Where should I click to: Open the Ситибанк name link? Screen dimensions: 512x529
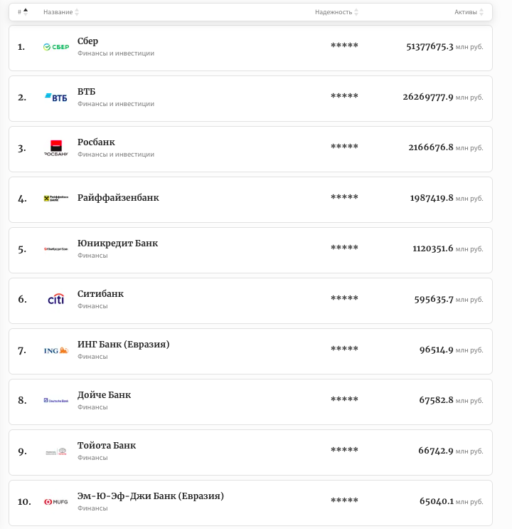click(x=100, y=294)
